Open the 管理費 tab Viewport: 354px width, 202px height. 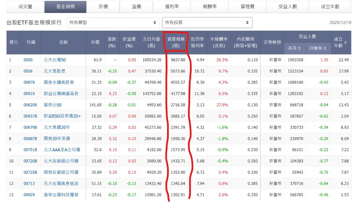click(248, 7)
